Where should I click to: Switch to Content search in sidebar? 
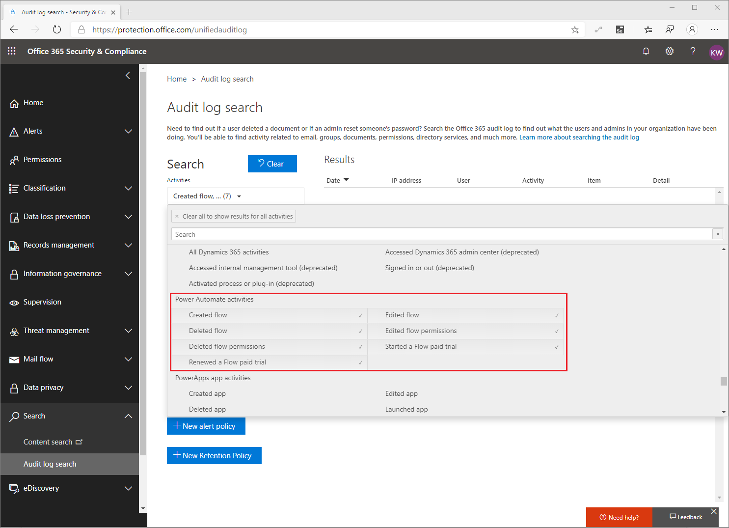click(48, 442)
